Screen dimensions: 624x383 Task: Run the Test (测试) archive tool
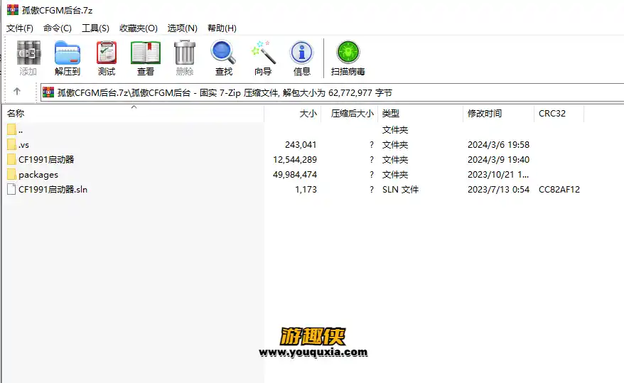click(x=107, y=53)
